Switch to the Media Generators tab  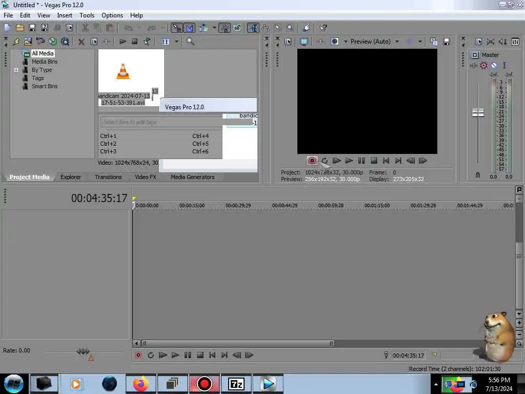(193, 177)
